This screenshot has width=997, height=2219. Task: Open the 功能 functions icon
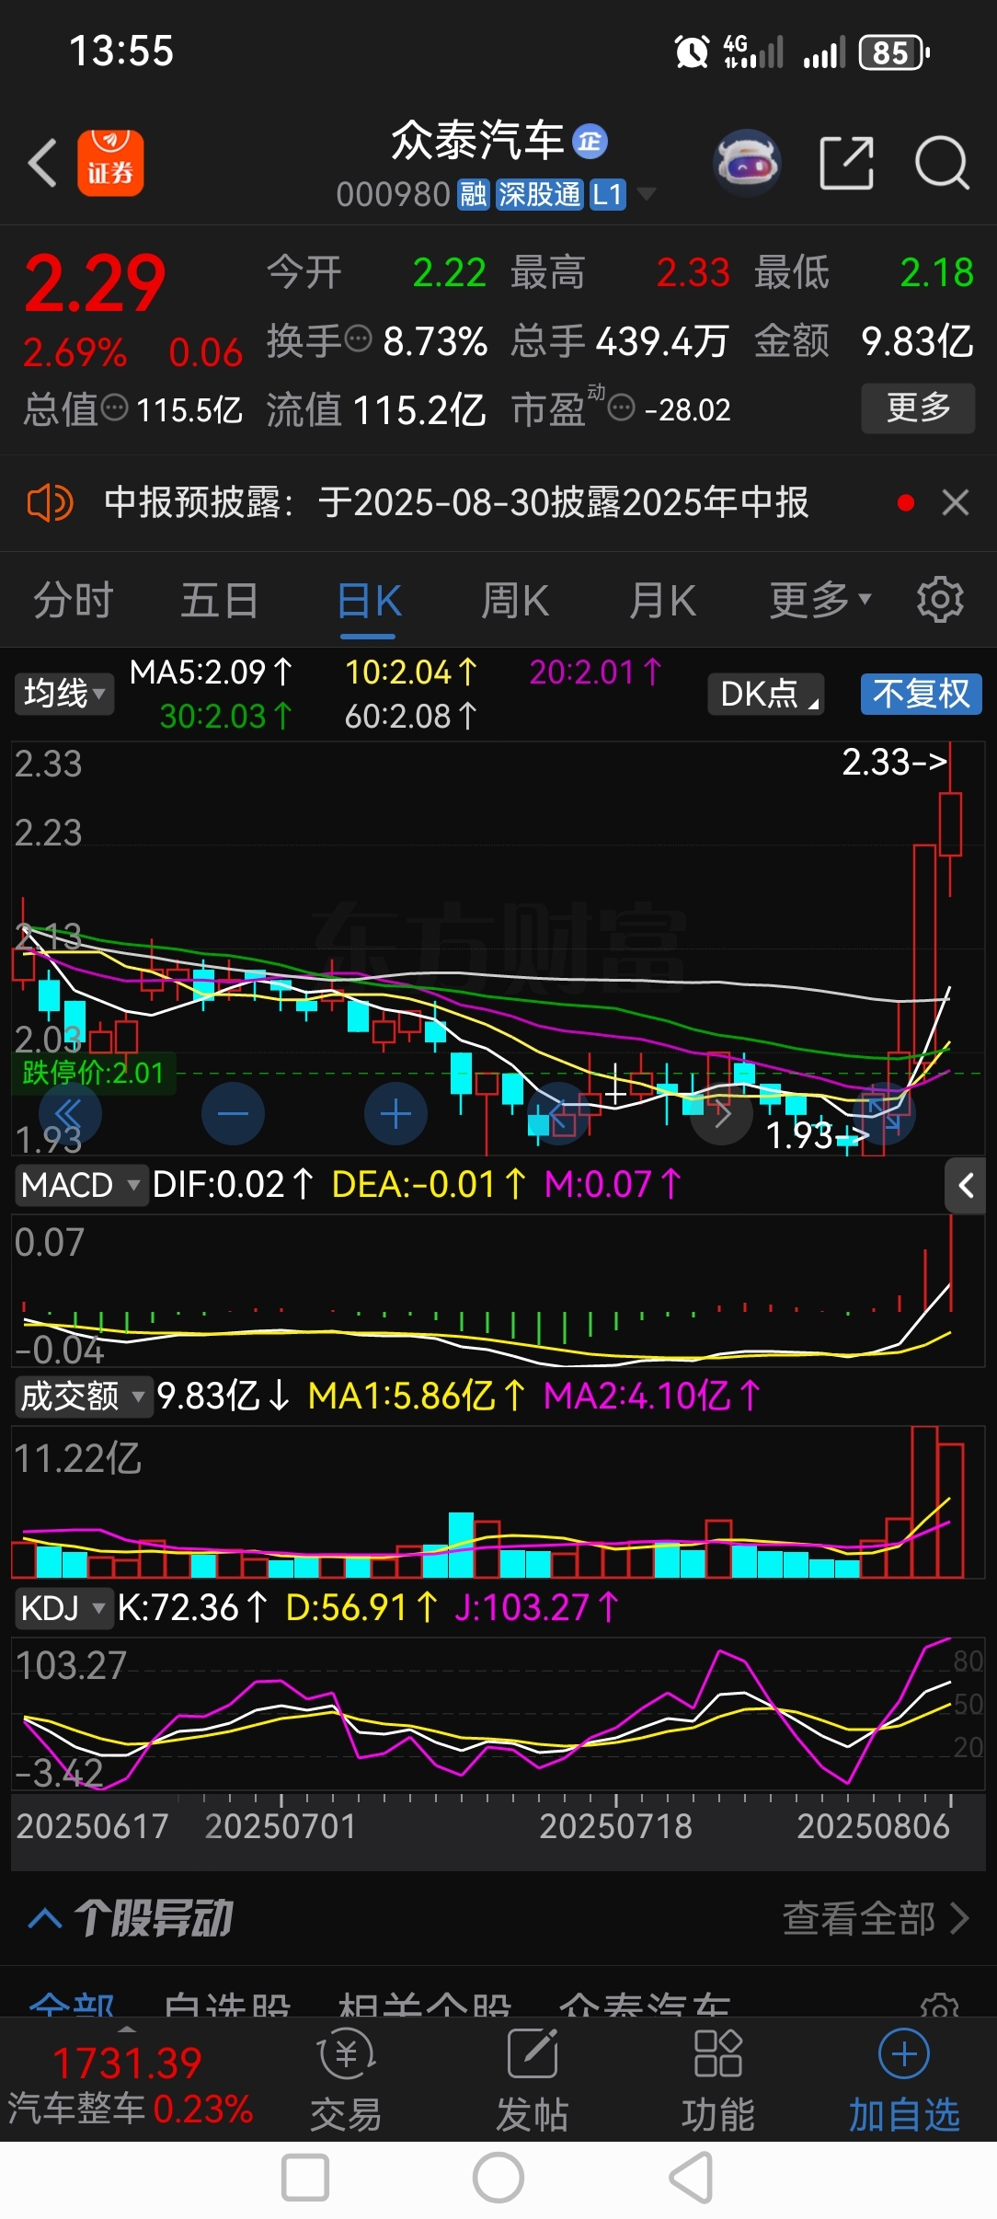point(718,2081)
